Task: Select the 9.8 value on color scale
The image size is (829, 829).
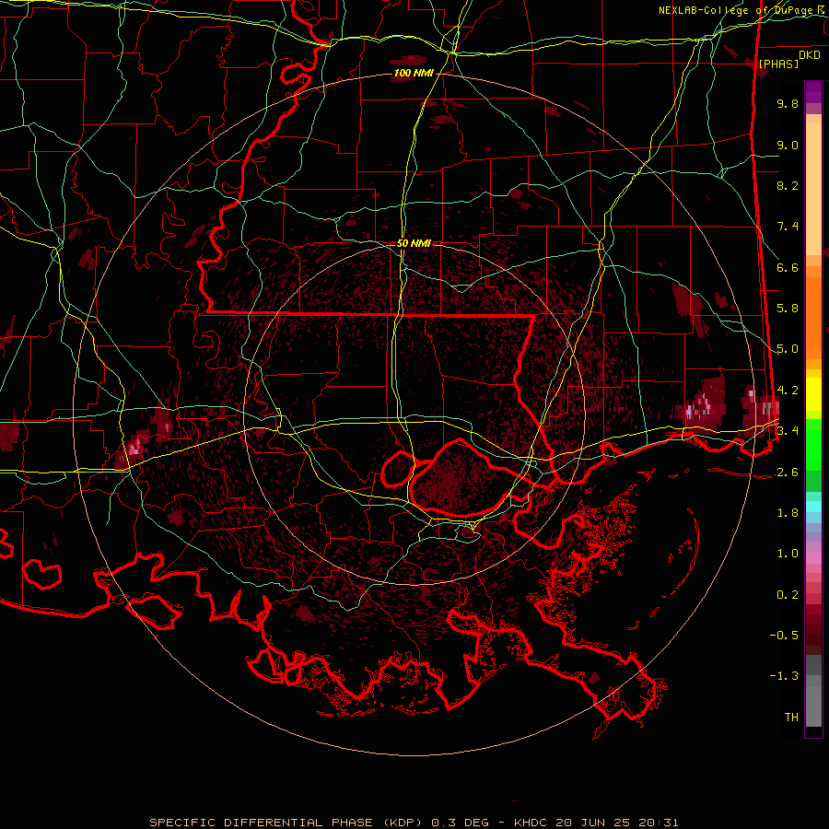Action: (x=788, y=103)
